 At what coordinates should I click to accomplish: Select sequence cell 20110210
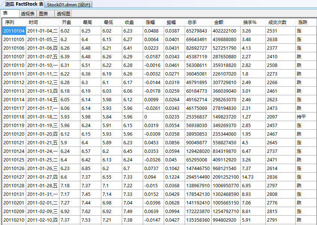click(14, 220)
